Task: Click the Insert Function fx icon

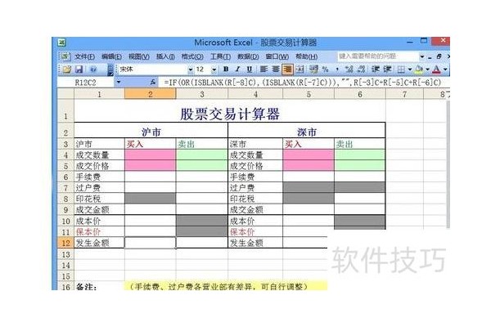Action: [x=153, y=83]
